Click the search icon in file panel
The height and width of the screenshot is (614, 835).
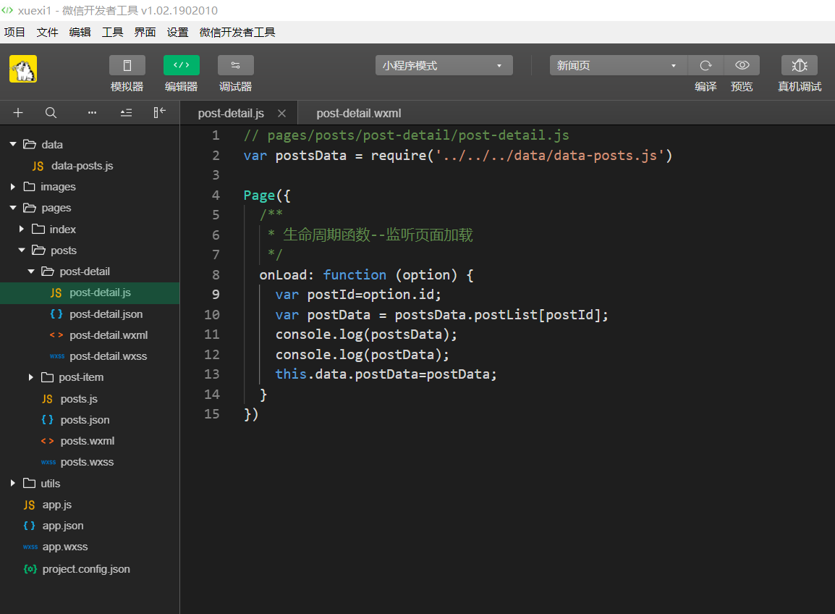click(x=51, y=112)
